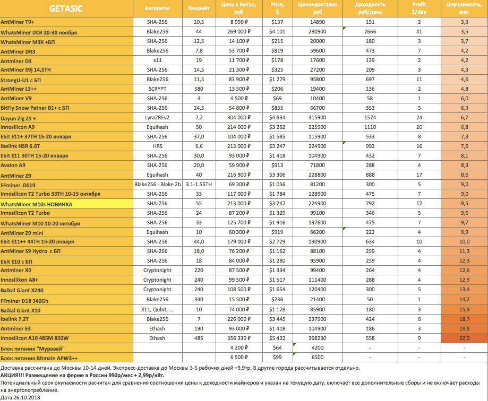This screenshot has width=488, height=401.
Task: Select the Profit $/day header
Action: coord(419,8)
